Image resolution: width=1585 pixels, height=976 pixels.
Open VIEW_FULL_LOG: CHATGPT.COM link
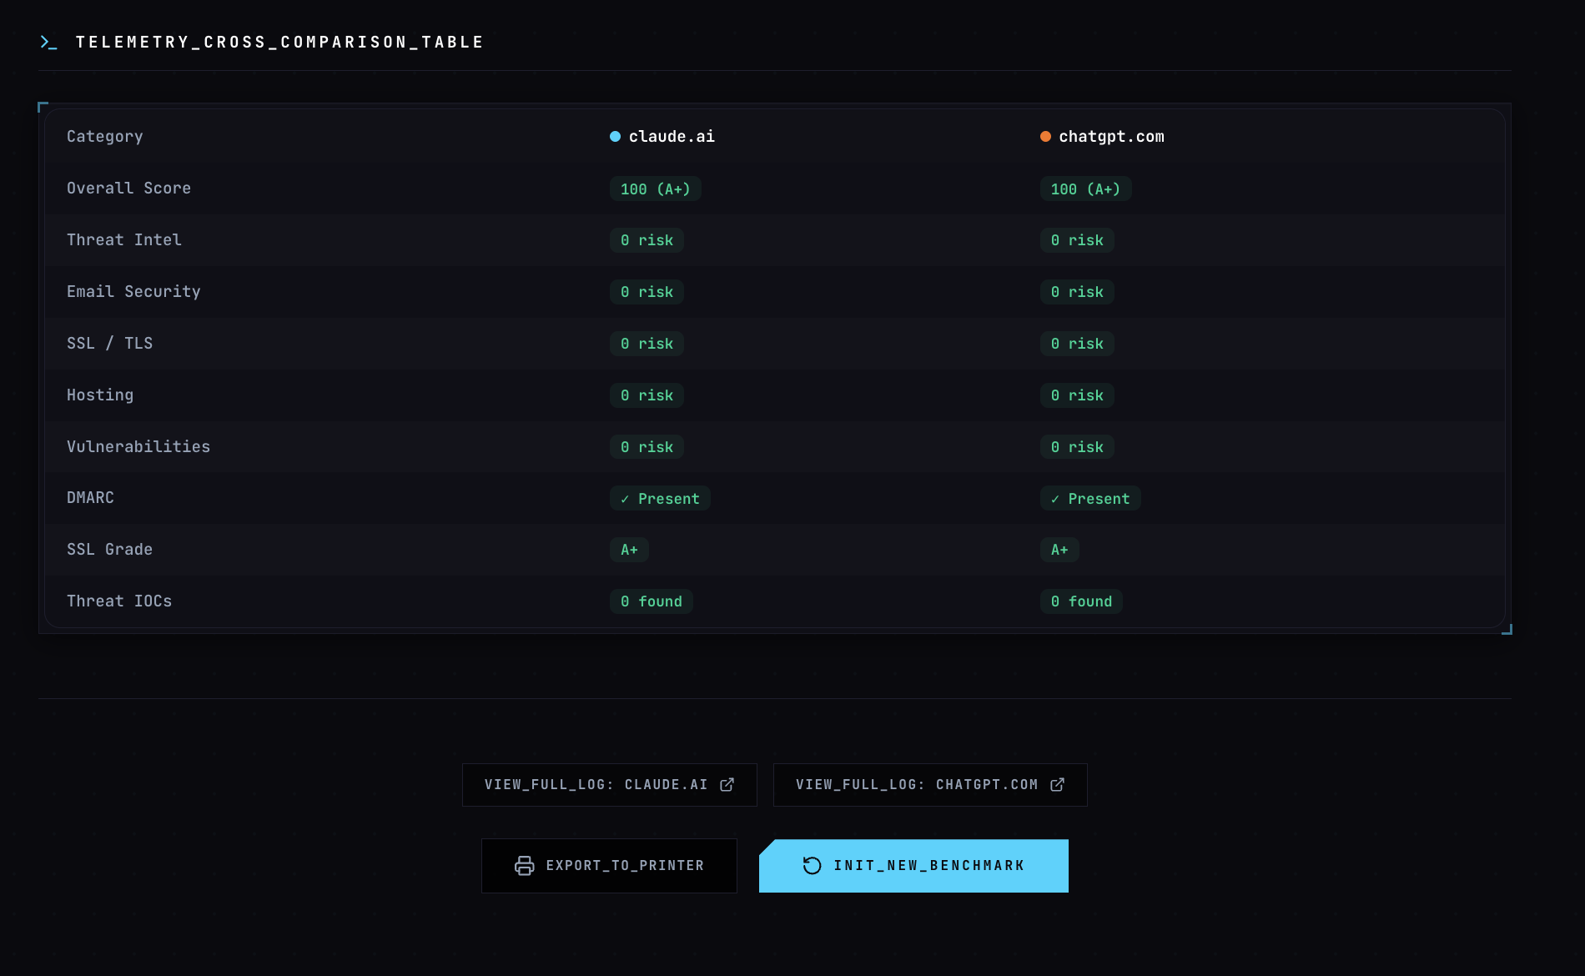tap(930, 785)
